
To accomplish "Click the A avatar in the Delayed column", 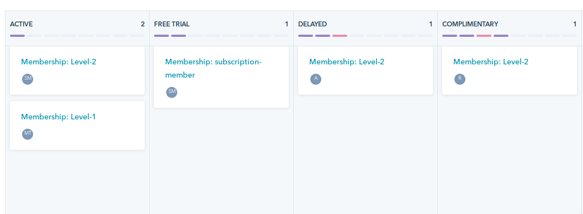I will 316,79.
